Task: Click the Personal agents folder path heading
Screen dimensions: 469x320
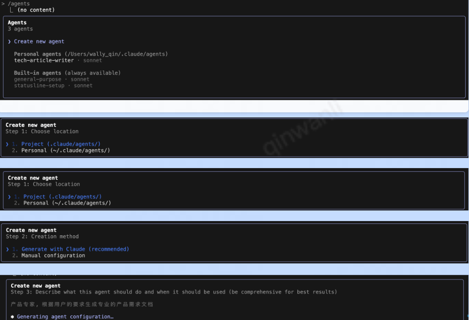Action: coord(91,54)
